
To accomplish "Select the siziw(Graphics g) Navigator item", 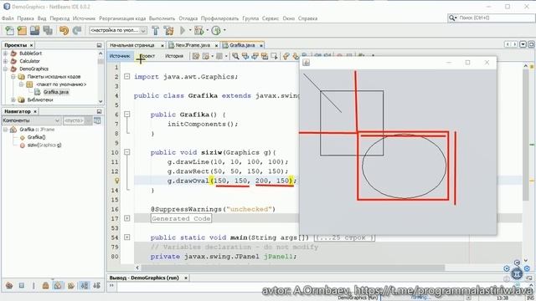I will [44, 145].
